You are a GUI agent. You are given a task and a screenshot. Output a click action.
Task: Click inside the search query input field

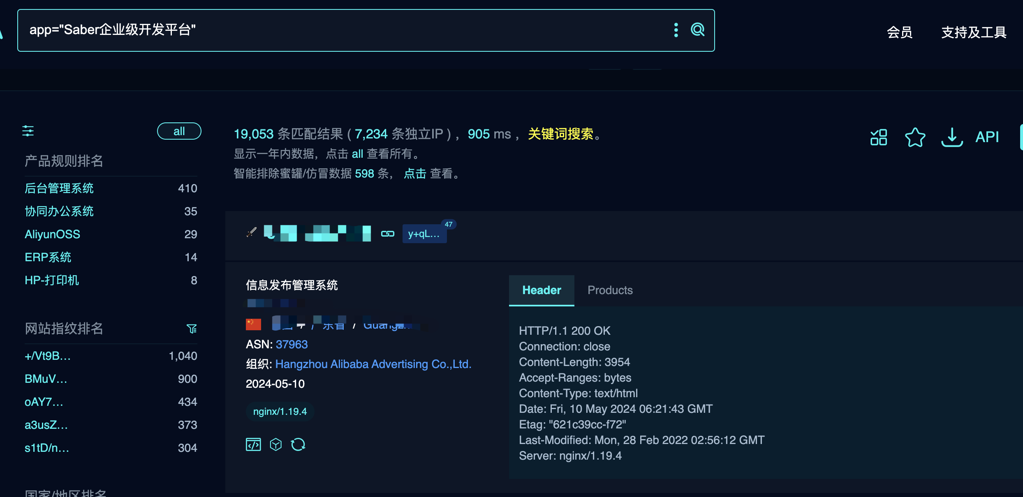click(x=329, y=30)
